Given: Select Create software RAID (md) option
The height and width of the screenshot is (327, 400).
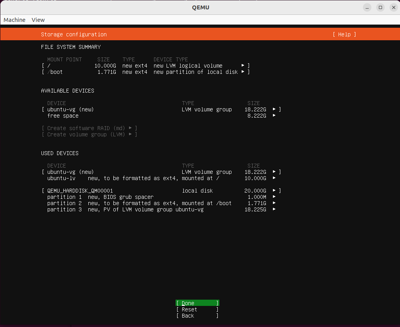Looking at the screenshot, I should coord(89,128).
